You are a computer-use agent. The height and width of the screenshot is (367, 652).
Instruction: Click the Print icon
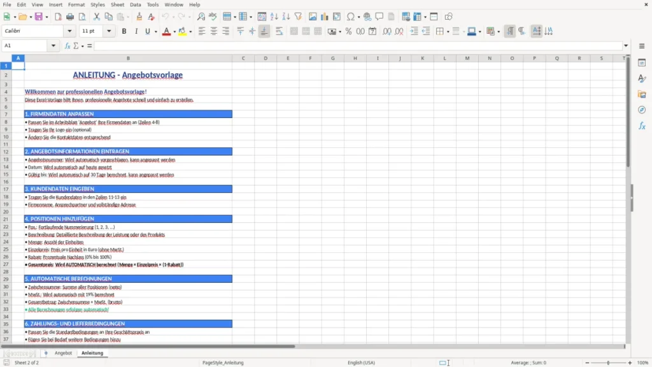pos(70,17)
